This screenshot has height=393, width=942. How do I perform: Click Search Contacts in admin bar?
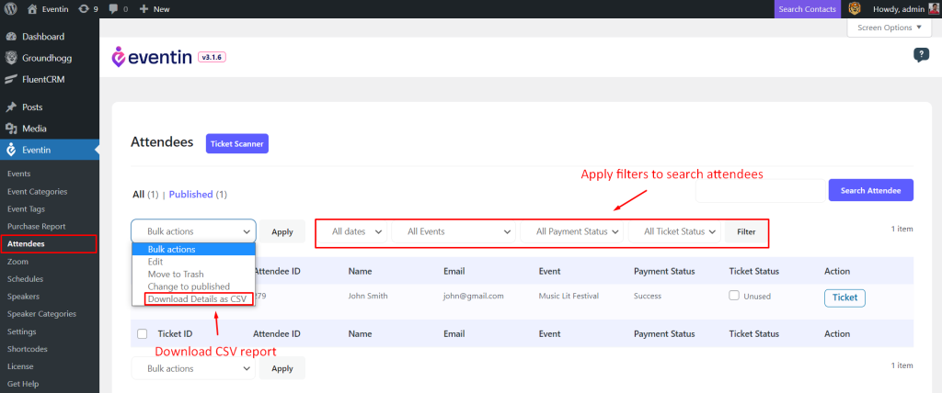click(807, 9)
